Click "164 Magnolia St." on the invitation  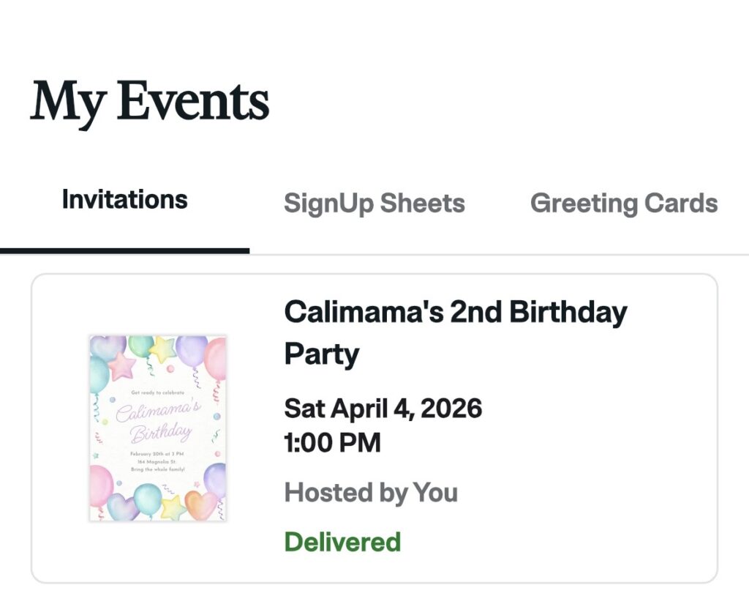[x=157, y=462]
